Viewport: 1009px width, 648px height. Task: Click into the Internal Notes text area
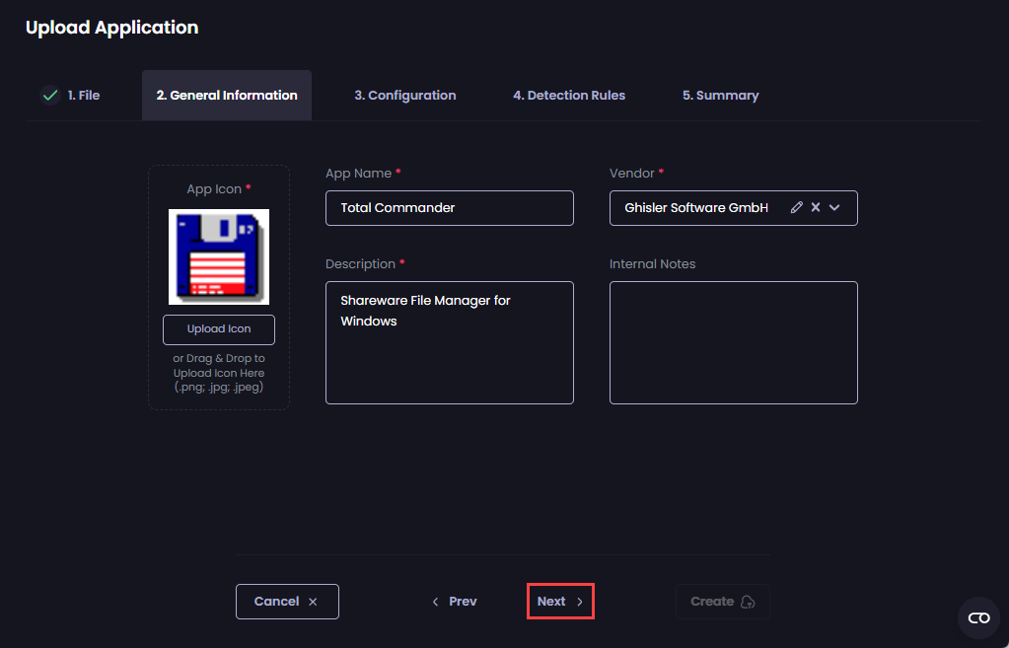click(733, 342)
